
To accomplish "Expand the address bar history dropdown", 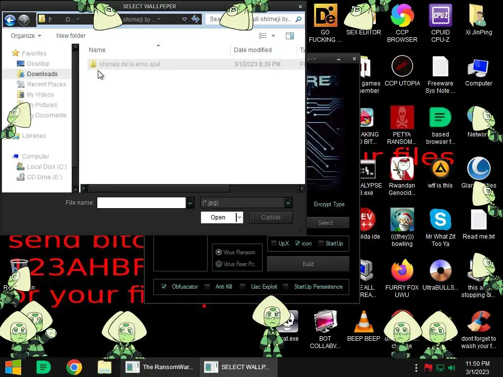I will [185, 19].
